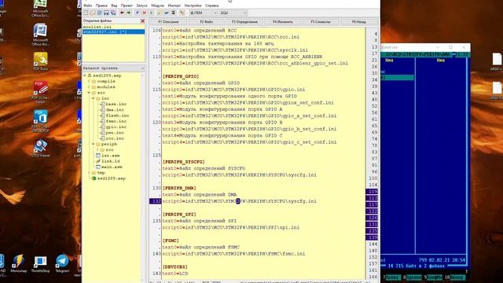Image resolution: width=503 pixels, height=283 pixels.
Task: Open Telegram desktop shortcut
Action: click(x=62, y=264)
